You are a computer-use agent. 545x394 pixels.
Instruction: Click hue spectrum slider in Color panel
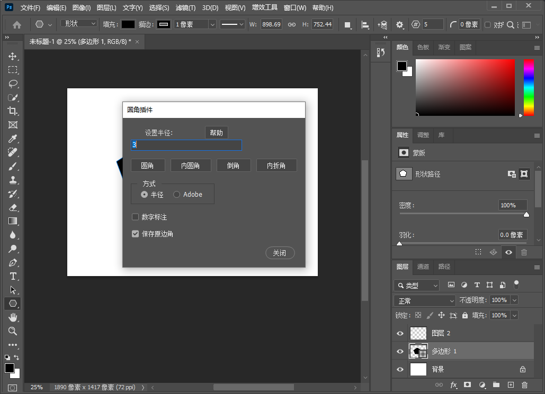pos(529,87)
